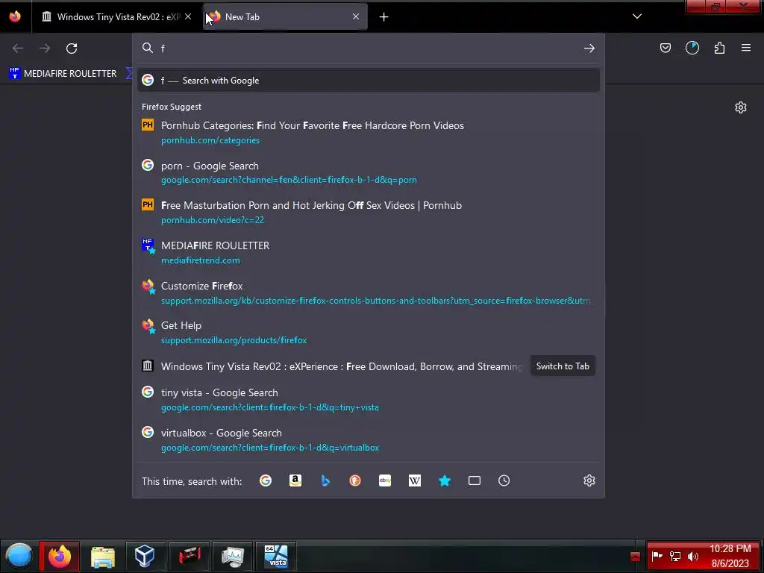
Task: Open the Extensions puzzle icon
Action: (x=719, y=48)
